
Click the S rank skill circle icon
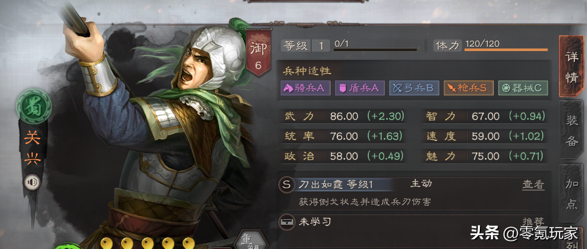[x=287, y=185]
